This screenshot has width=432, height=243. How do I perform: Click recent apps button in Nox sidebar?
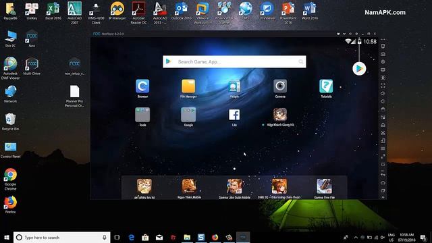[383, 190]
